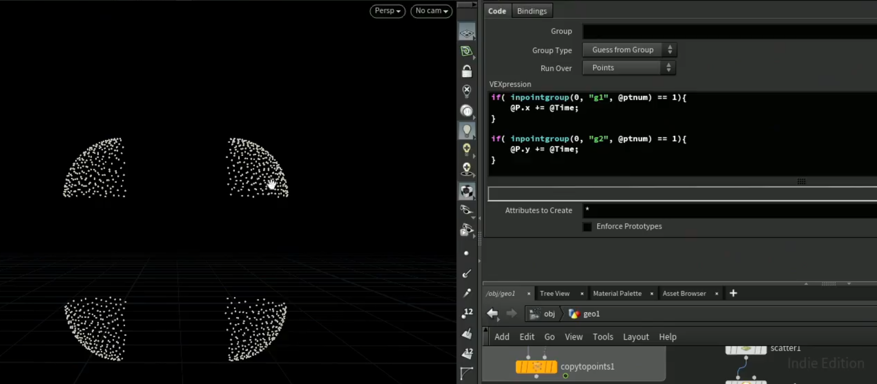Open the Run Over dropdown
877x384 pixels.
point(628,68)
